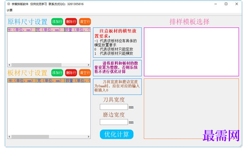
Task: Click left scroll arrow of 原料 table
Action: [9, 65]
